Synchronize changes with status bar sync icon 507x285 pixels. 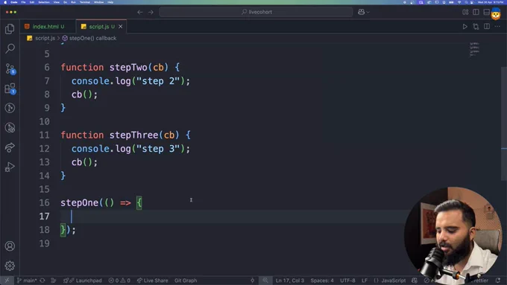(42, 280)
